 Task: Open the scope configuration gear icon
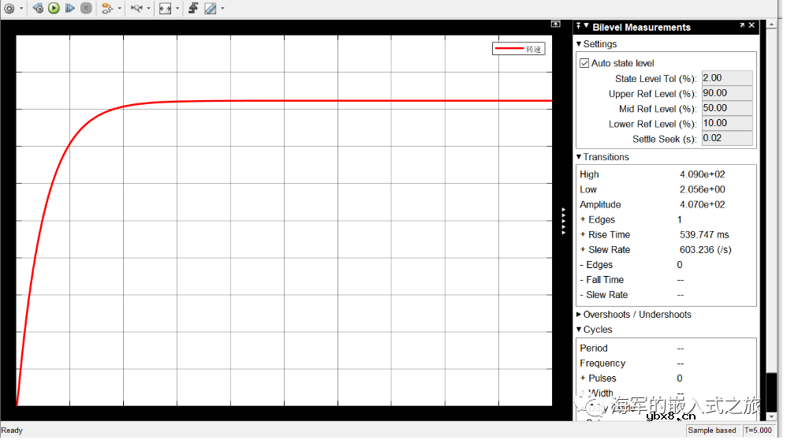(9, 9)
